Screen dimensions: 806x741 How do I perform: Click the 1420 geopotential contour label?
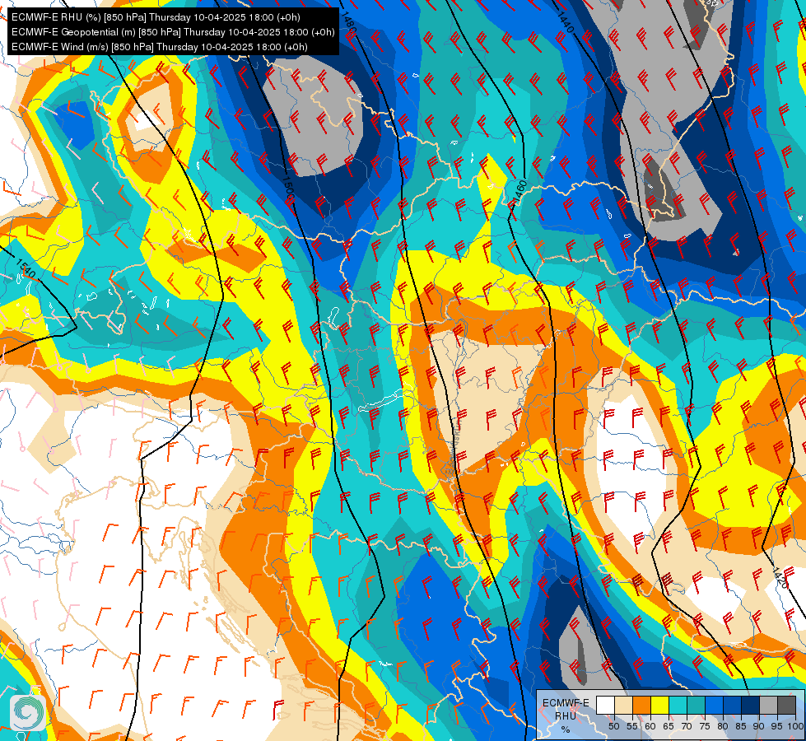(x=780, y=577)
